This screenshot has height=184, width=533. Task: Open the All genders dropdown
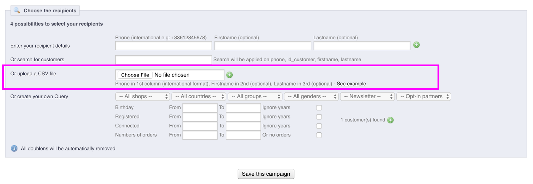(x=311, y=96)
